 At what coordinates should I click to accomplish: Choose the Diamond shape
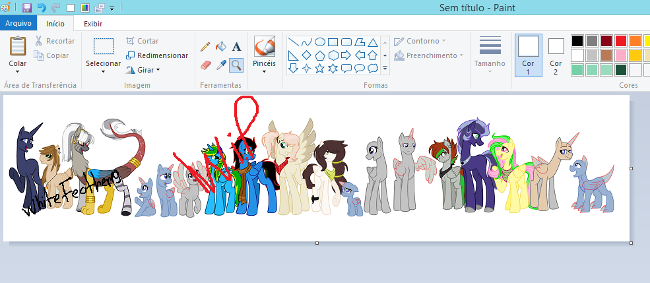306,55
